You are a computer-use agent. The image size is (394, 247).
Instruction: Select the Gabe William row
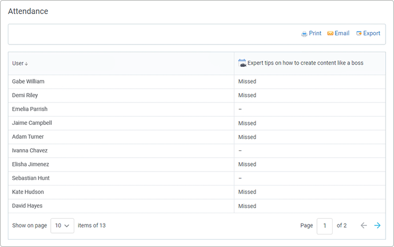[197, 82]
